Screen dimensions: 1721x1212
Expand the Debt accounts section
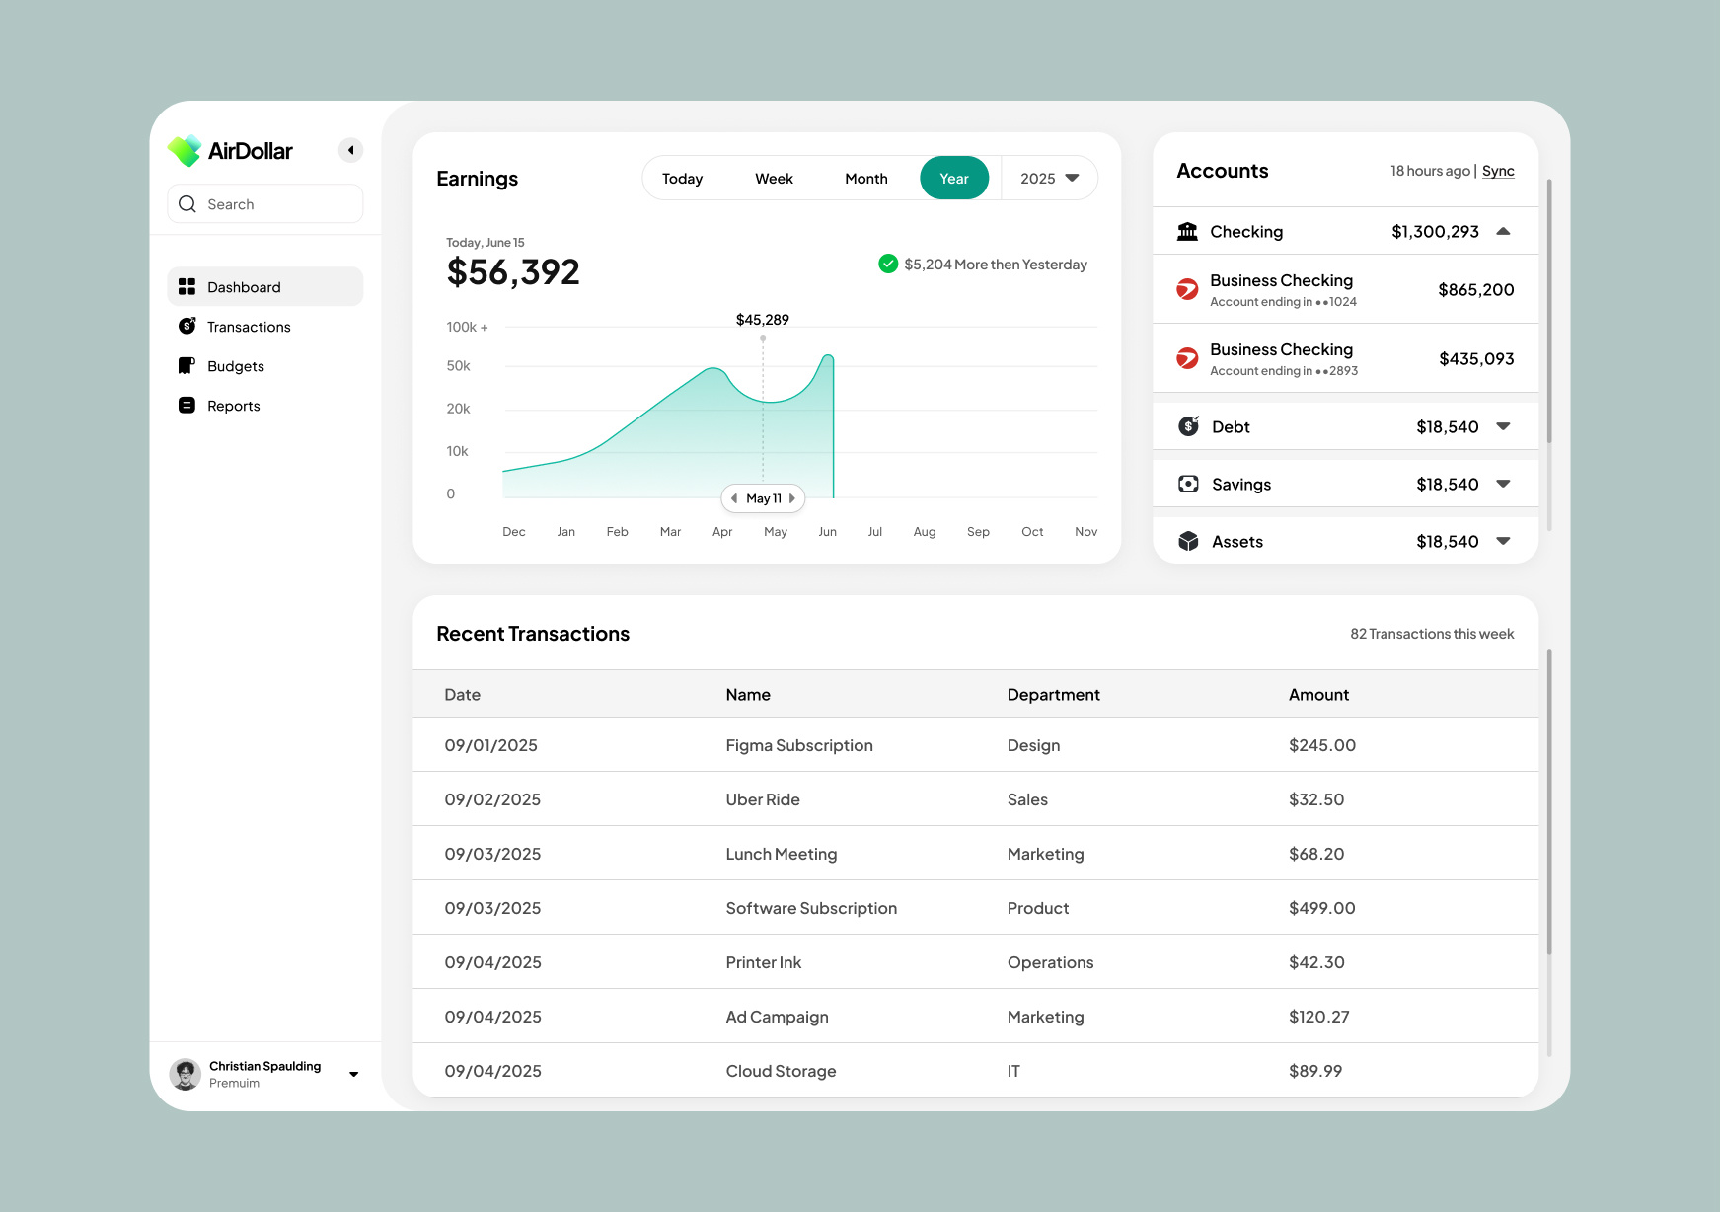[x=1504, y=425]
